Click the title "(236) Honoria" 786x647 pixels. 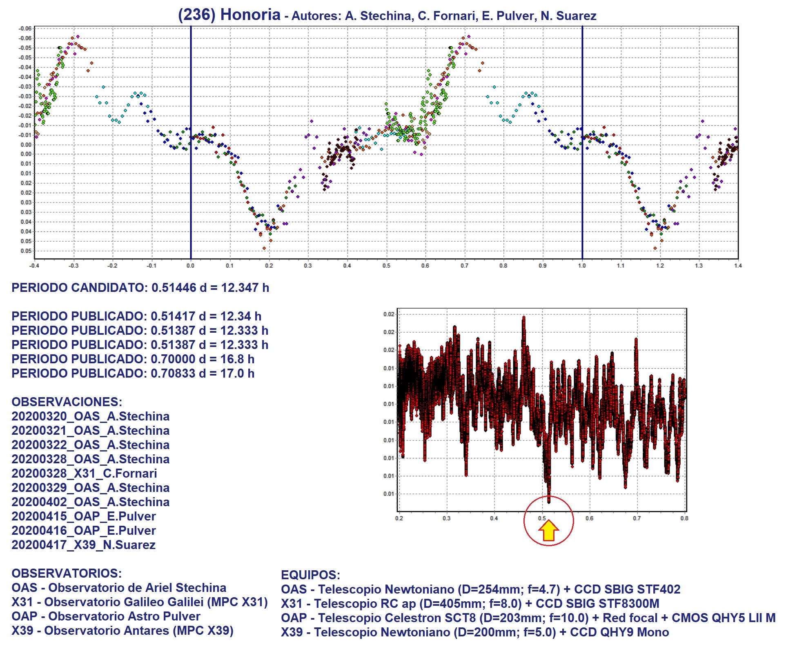[229, 15]
